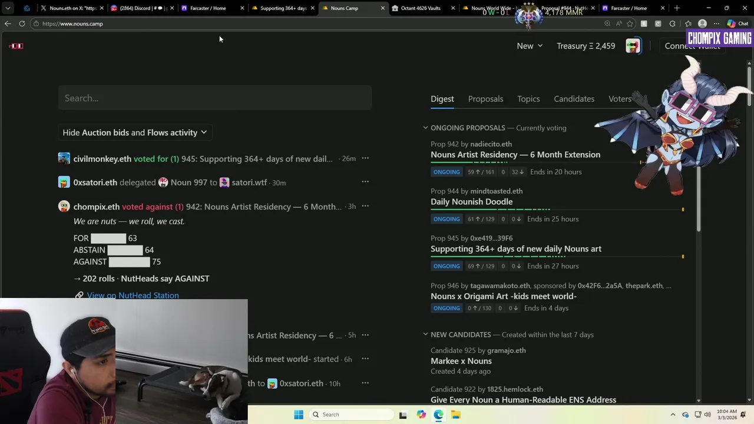Open the browser profile avatar

[702, 24]
